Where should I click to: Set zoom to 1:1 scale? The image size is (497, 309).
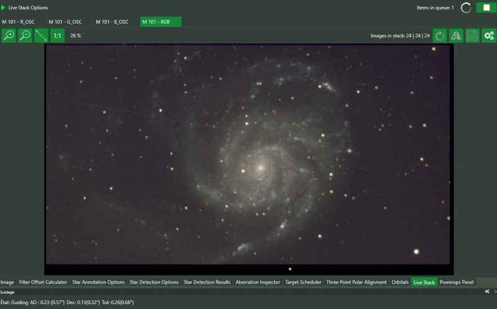coord(57,35)
